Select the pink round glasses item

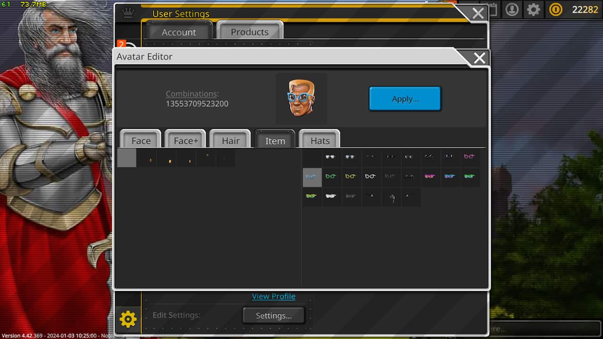[x=469, y=157]
